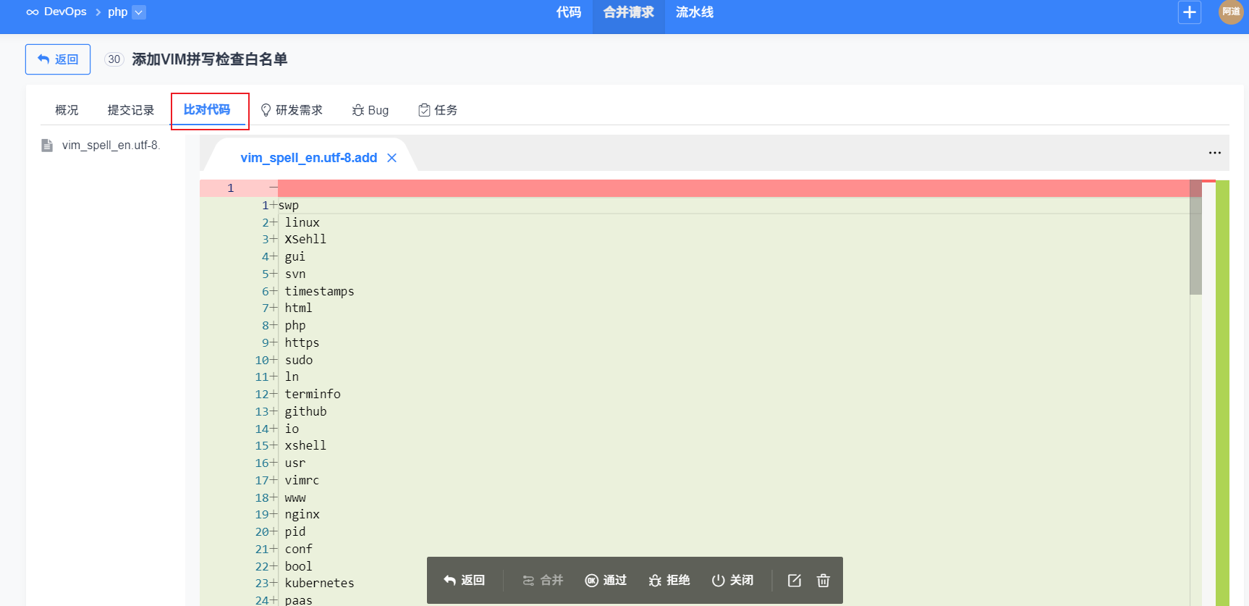Click 关闭 to close the merge request

pyautogui.click(x=732, y=581)
